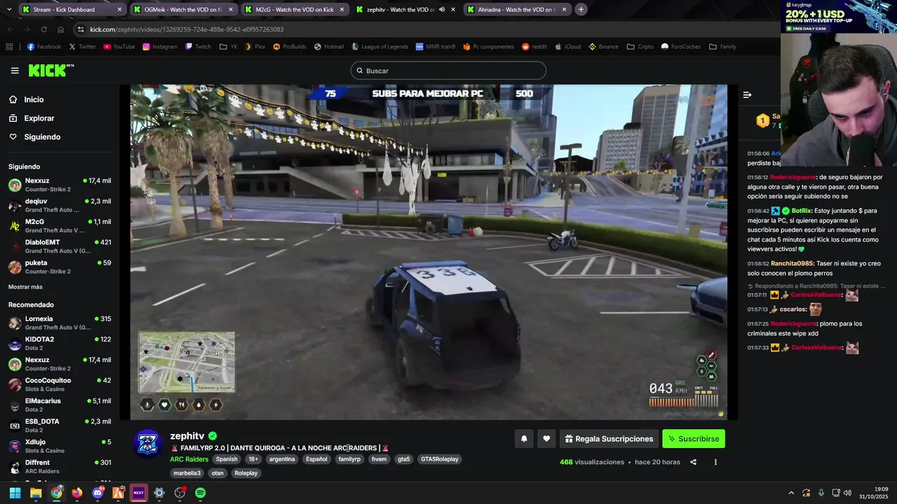Go to the Kick logo home page
Screen dimensions: 897x504
click(x=50, y=70)
